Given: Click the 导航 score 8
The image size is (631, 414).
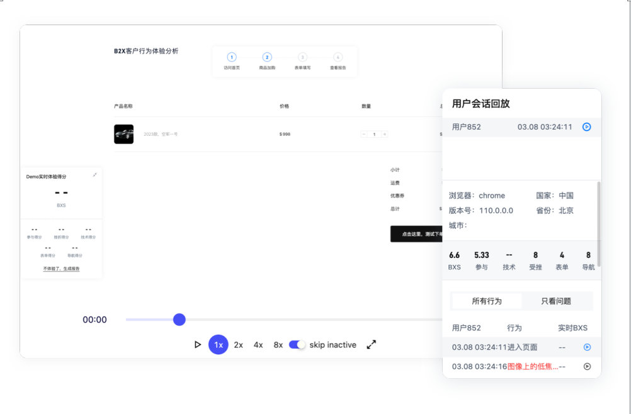Looking at the screenshot, I should point(588,255).
